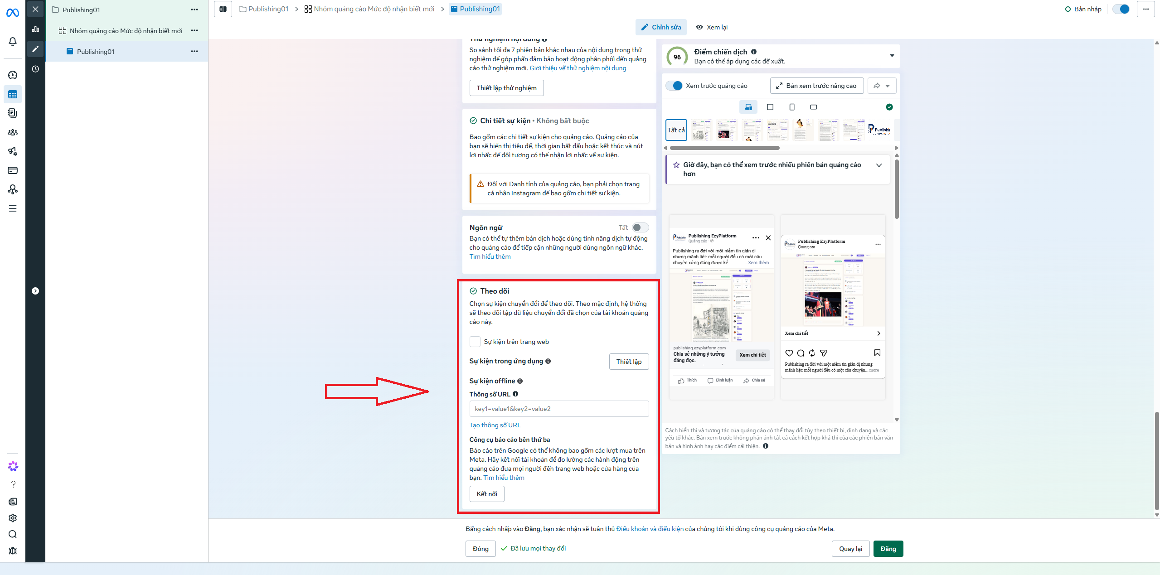Open billing card icon

pos(13,170)
